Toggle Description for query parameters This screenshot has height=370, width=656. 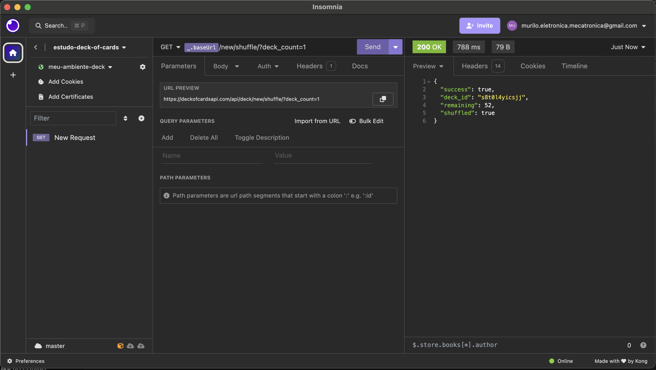pos(262,138)
